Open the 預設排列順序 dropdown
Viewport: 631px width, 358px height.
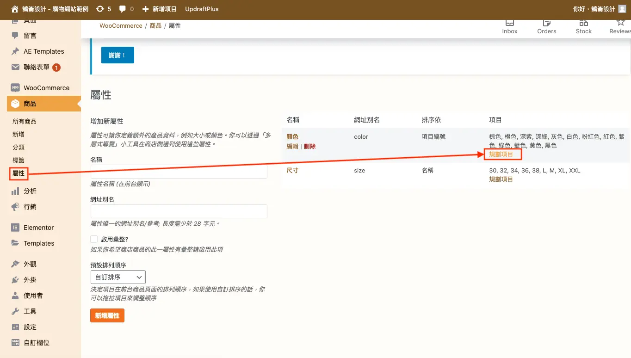point(118,277)
